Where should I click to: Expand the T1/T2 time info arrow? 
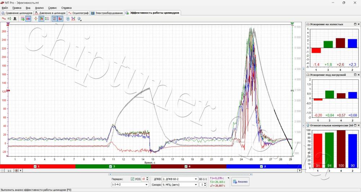point(229,178)
